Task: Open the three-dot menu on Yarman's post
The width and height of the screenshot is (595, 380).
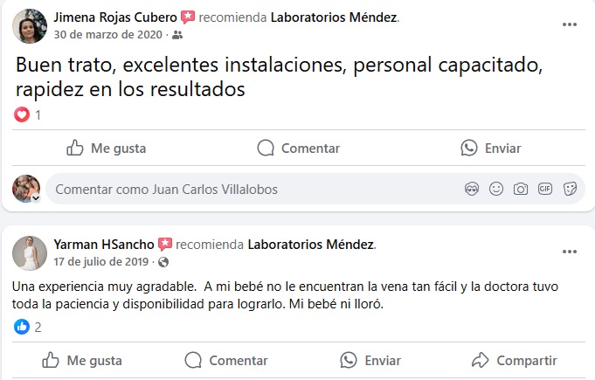Action: pos(569,252)
